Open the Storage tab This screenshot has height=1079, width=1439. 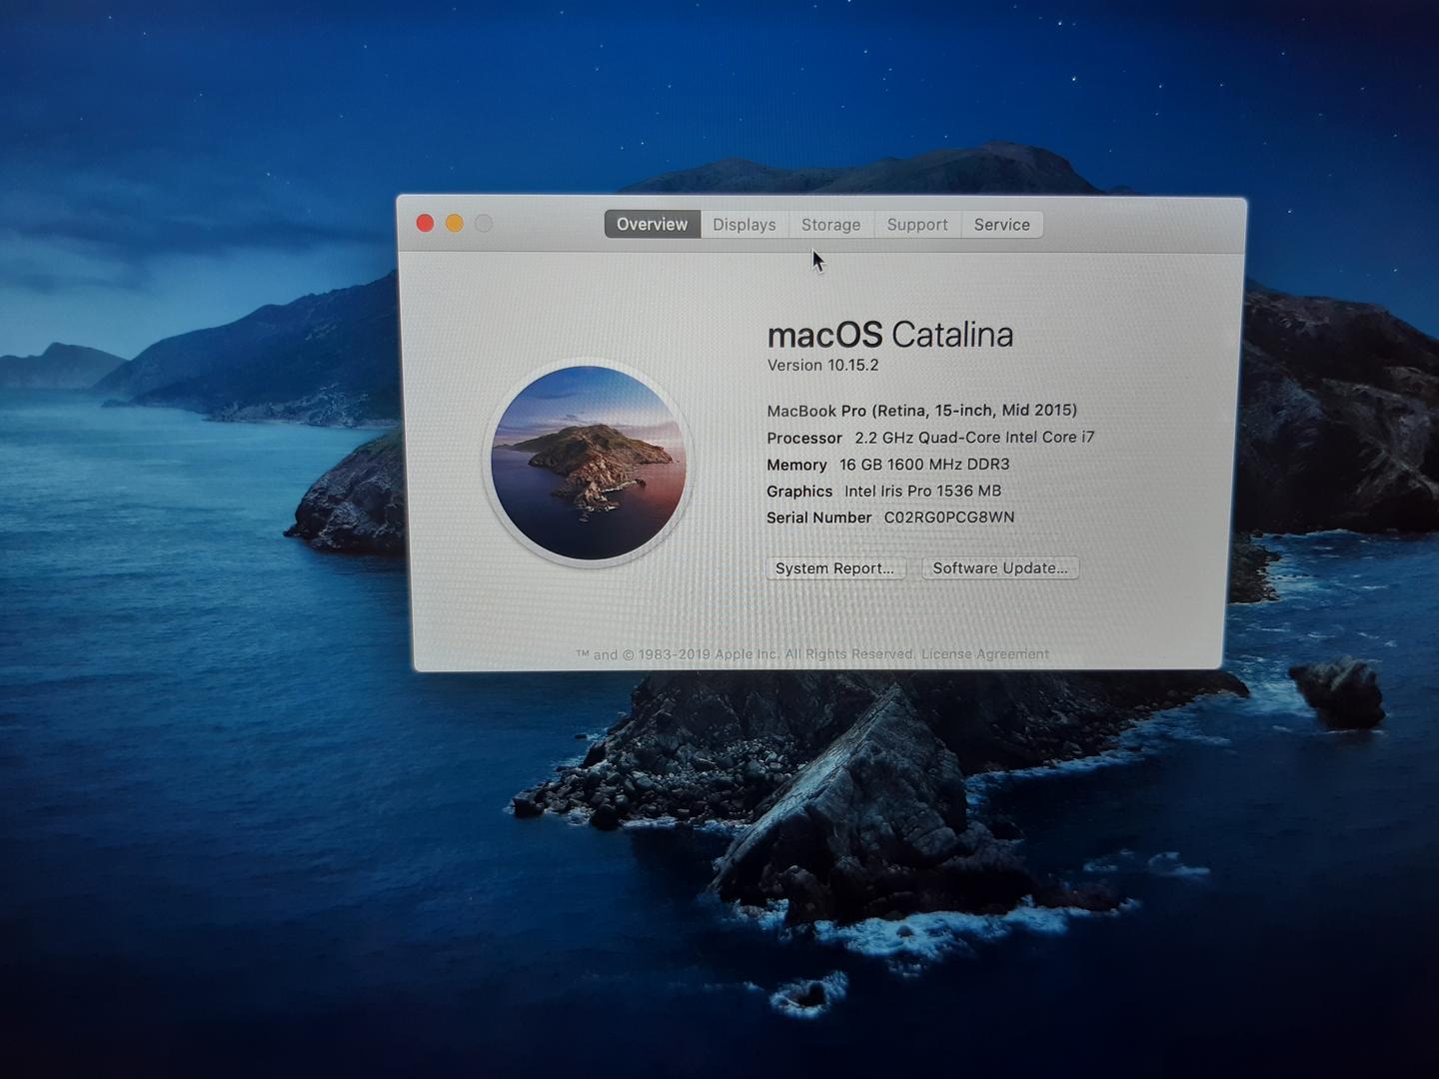coord(830,225)
